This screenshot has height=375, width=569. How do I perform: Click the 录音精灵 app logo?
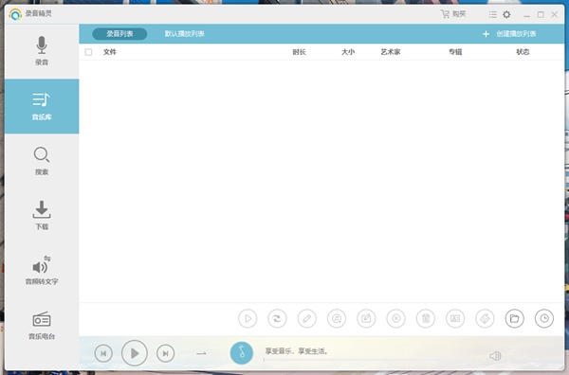[x=15, y=14]
